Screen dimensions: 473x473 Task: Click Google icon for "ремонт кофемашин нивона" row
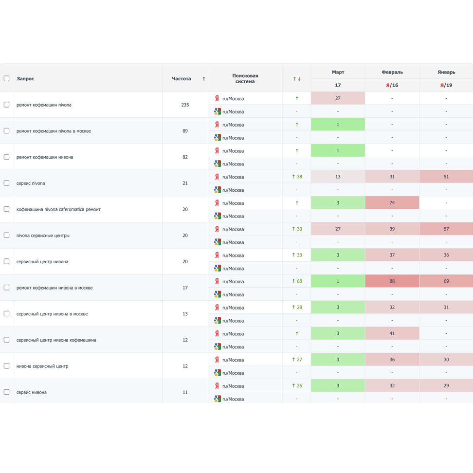click(217, 164)
